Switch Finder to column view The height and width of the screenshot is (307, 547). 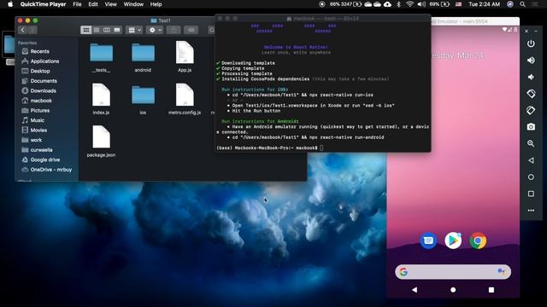[x=107, y=30]
